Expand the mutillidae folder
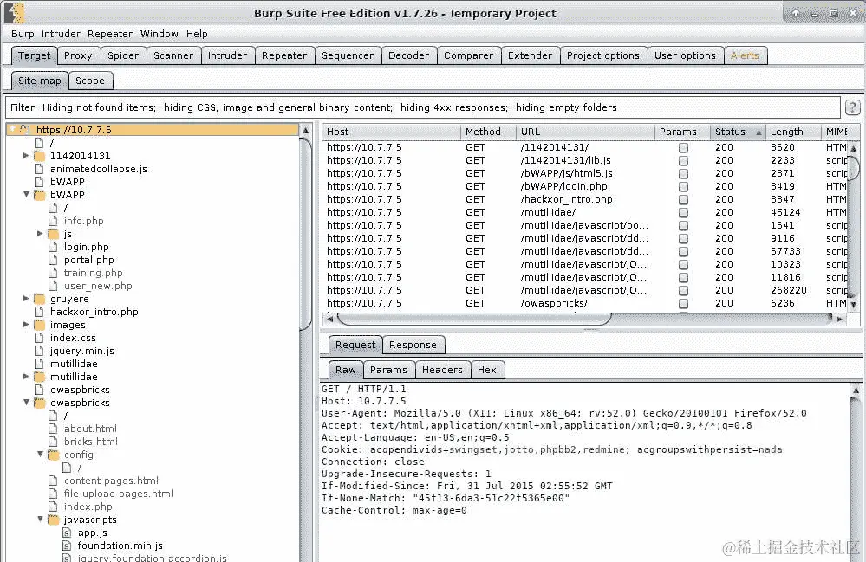The height and width of the screenshot is (562, 866). (26, 377)
